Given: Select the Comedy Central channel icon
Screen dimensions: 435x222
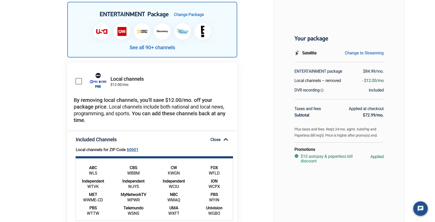Looking at the screenshot, I should (x=142, y=31).
